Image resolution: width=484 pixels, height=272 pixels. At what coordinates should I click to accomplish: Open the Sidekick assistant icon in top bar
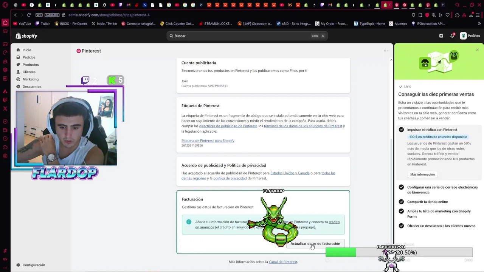(x=441, y=36)
